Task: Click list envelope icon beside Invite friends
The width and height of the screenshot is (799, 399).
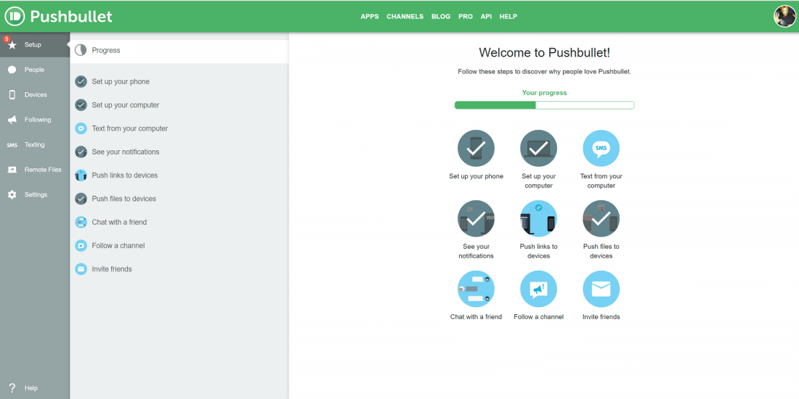Action: click(81, 269)
